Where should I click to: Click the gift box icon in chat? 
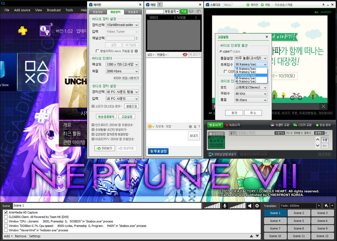click(x=198, y=12)
